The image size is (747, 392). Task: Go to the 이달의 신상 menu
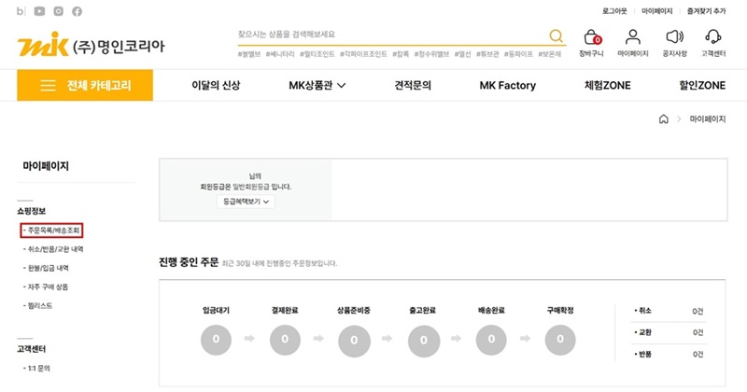[x=216, y=86]
